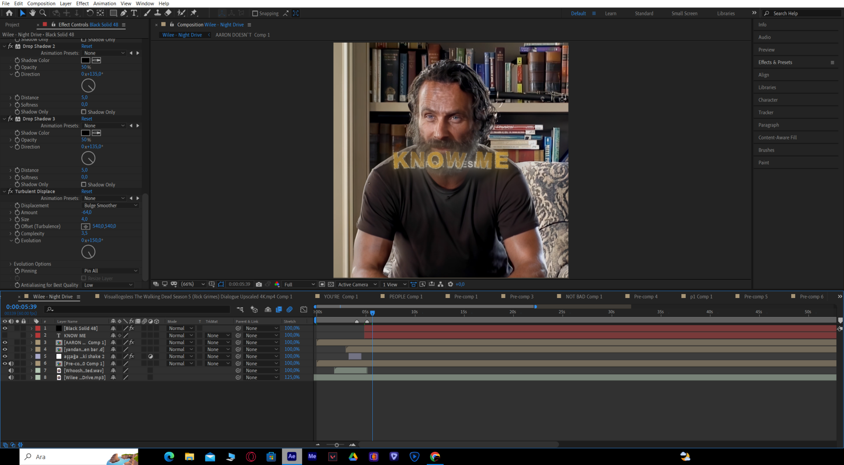Select the Clone Stamp tool
This screenshot has height=465, width=844.
click(157, 13)
